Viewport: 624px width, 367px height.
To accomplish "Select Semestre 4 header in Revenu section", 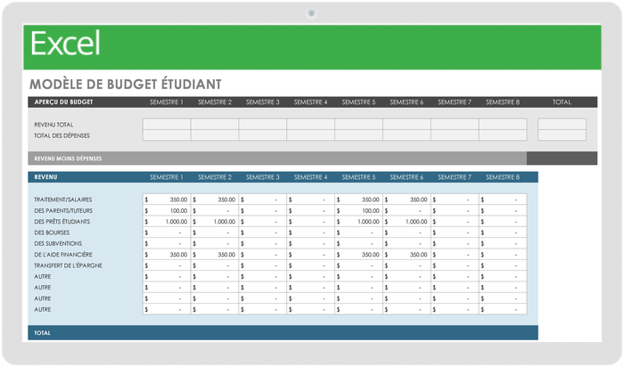I will (311, 177).
